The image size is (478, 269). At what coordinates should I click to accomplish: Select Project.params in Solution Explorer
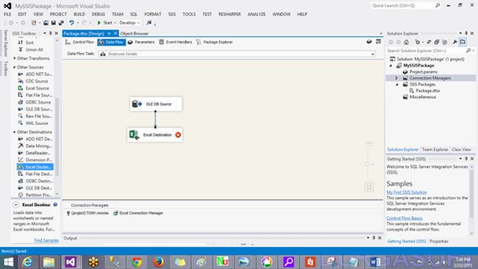click(x=420, y=72)
